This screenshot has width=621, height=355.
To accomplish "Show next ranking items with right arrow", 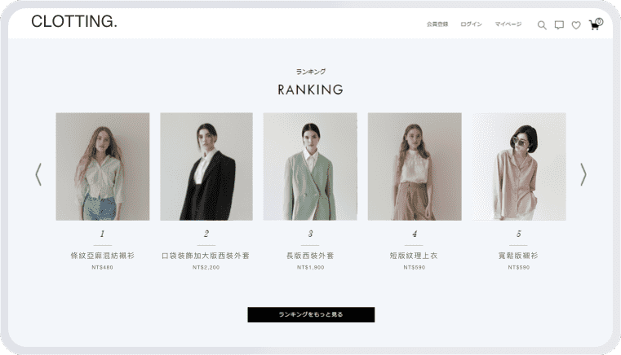I will (x=583, y=174).
